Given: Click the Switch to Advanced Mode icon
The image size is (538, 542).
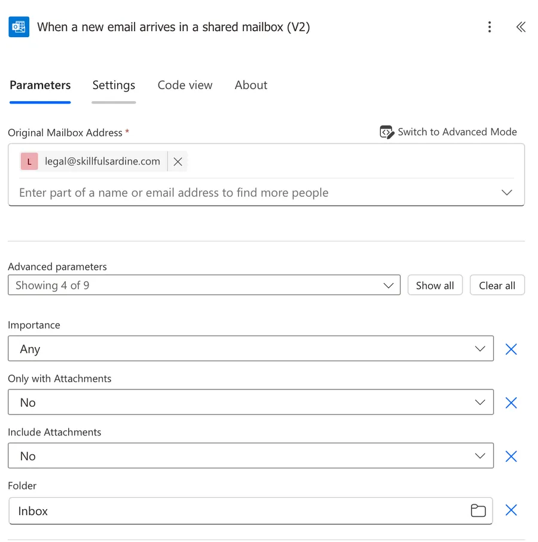Looking at the screenshot, I should tap(387, 132).
